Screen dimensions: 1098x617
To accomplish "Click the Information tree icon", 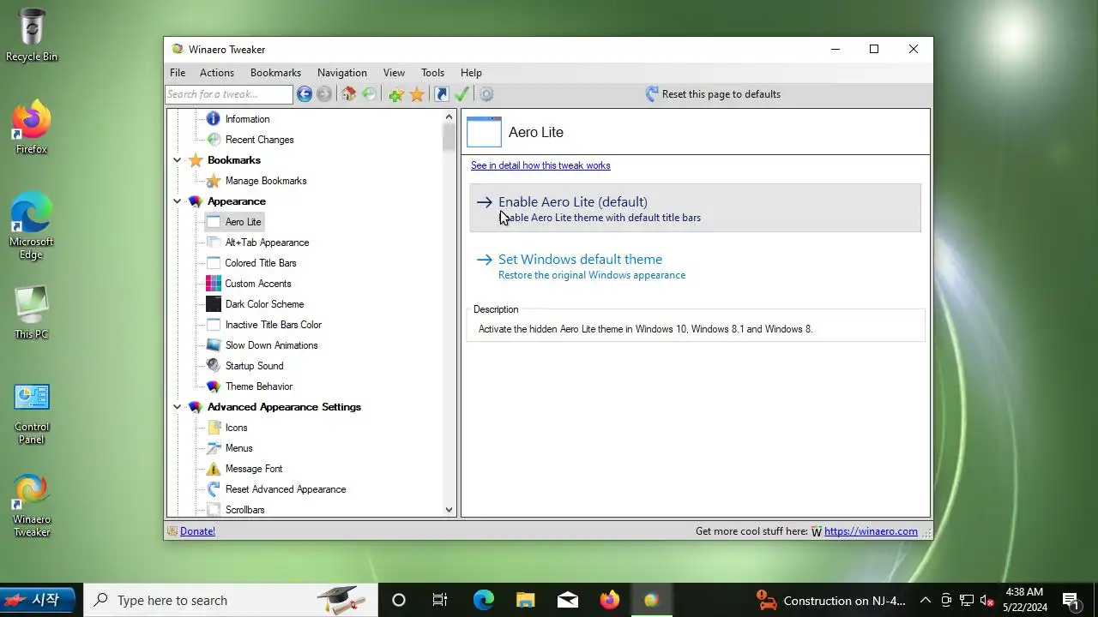I will click(x=213, y=119).
